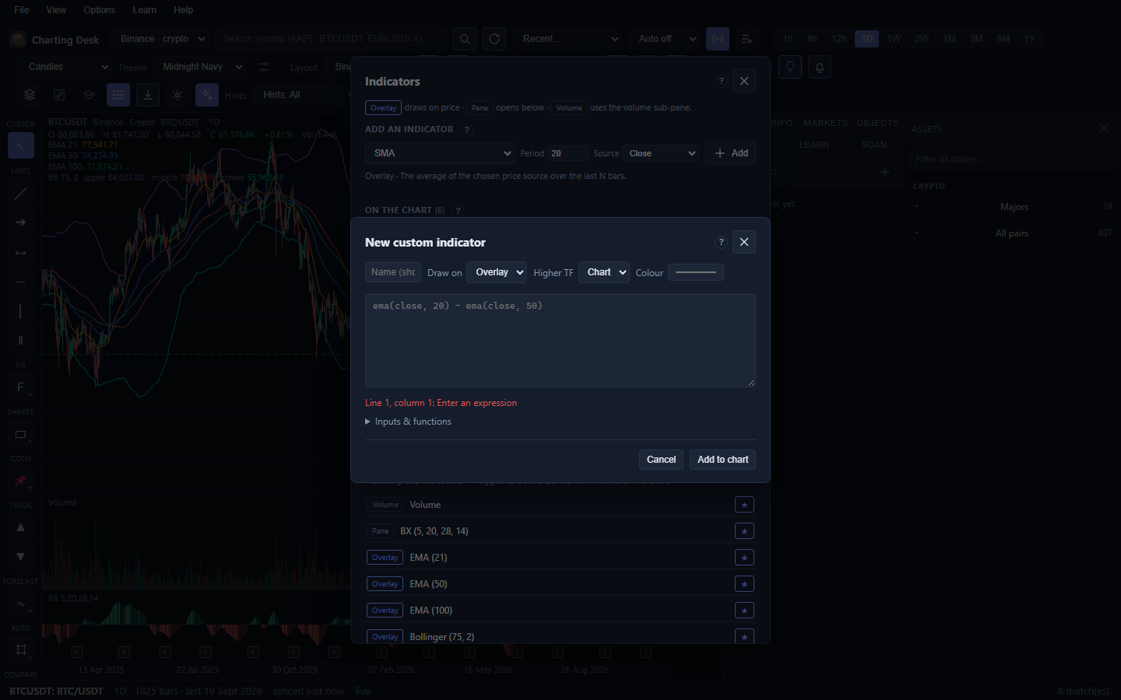Click help icon beside On the chart
The width and height of the screenshot is (1121, 700).
(458, 211)
